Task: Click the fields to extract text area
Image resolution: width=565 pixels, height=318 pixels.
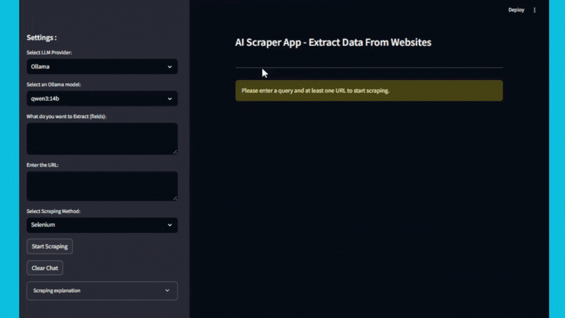Action: point(102,139)
